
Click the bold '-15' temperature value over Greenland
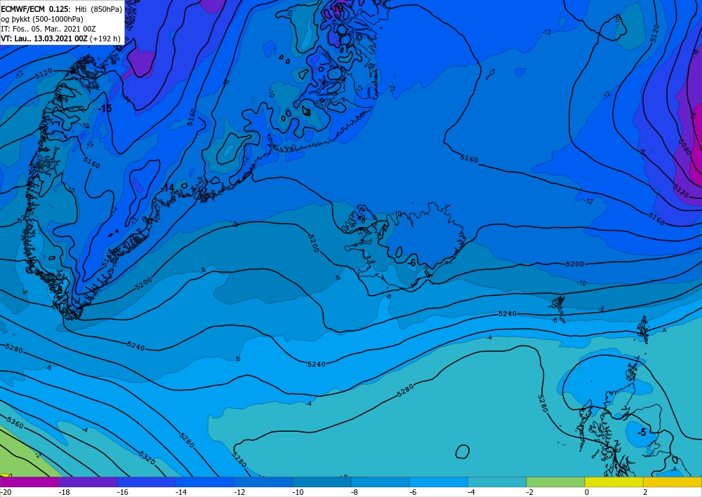[105, 109]
